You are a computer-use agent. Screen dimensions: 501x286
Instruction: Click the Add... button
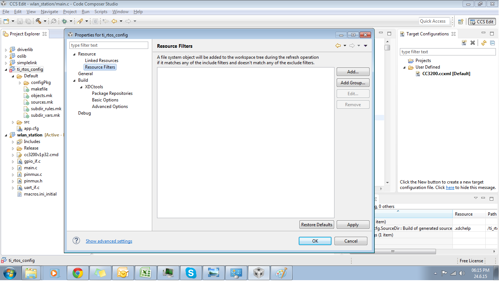(x=353, y=72)
